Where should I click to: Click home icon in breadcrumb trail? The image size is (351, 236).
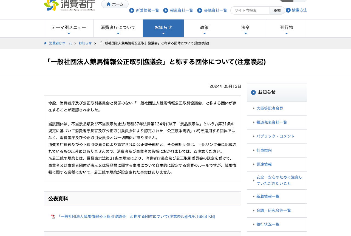pos(46,43)
